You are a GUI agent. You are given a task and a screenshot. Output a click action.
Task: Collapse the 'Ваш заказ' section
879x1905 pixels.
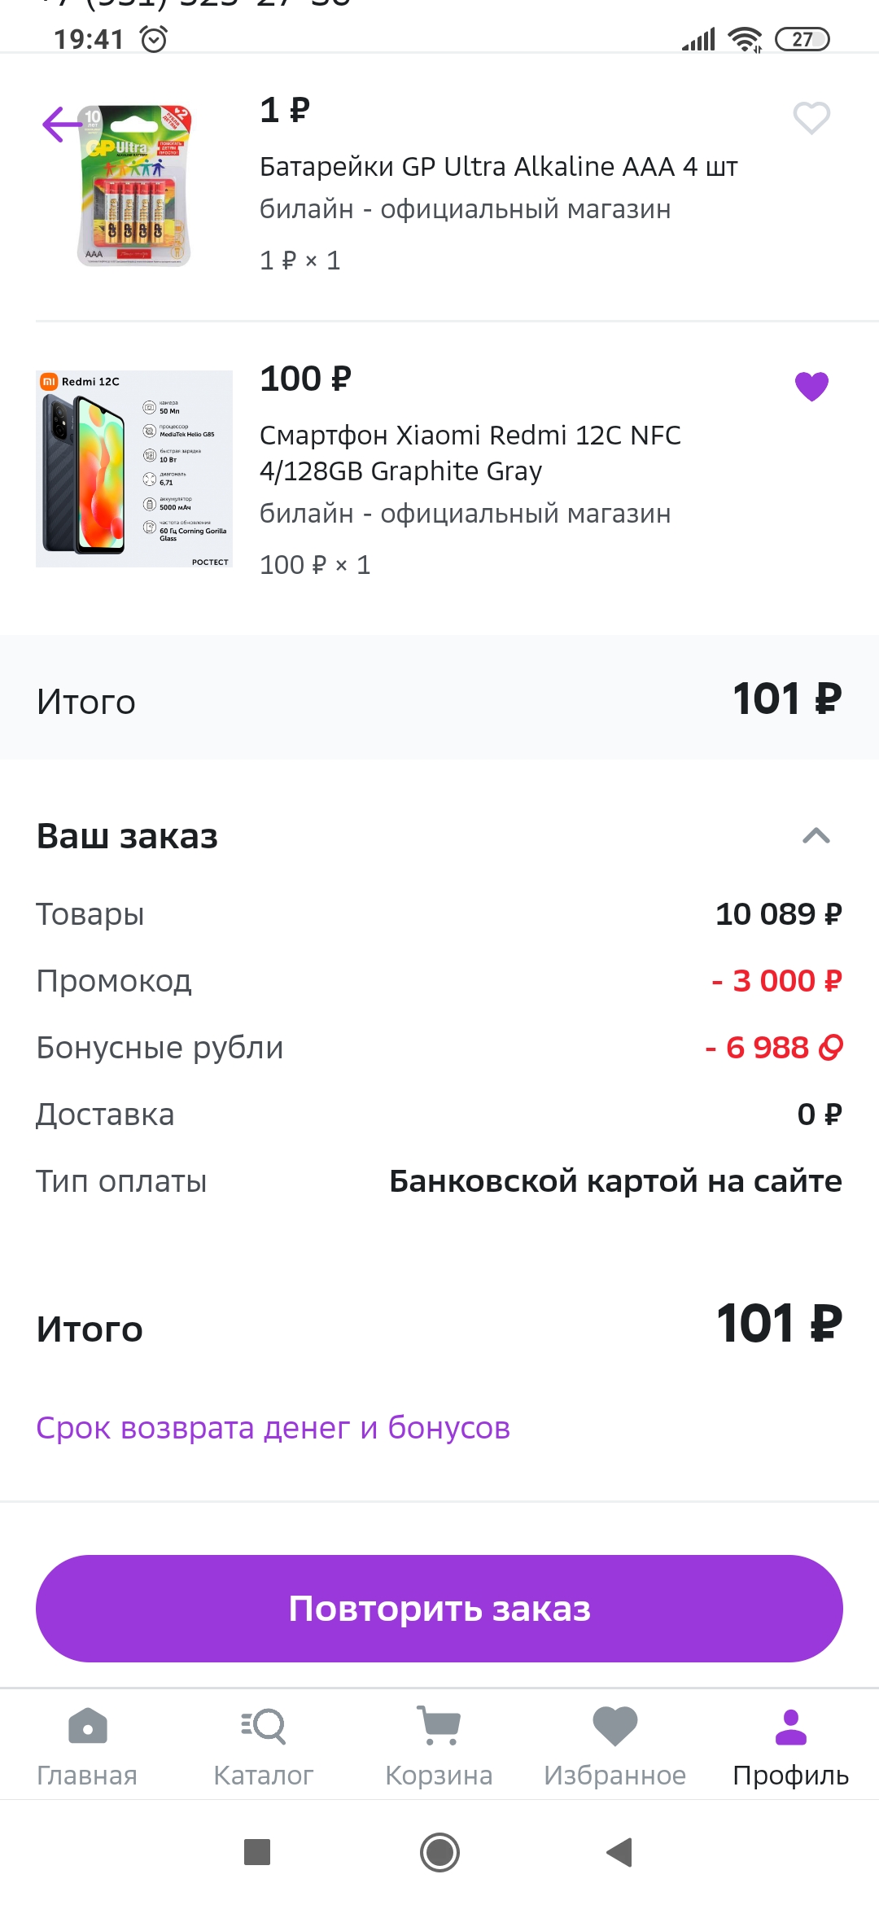tap(816, 836)
